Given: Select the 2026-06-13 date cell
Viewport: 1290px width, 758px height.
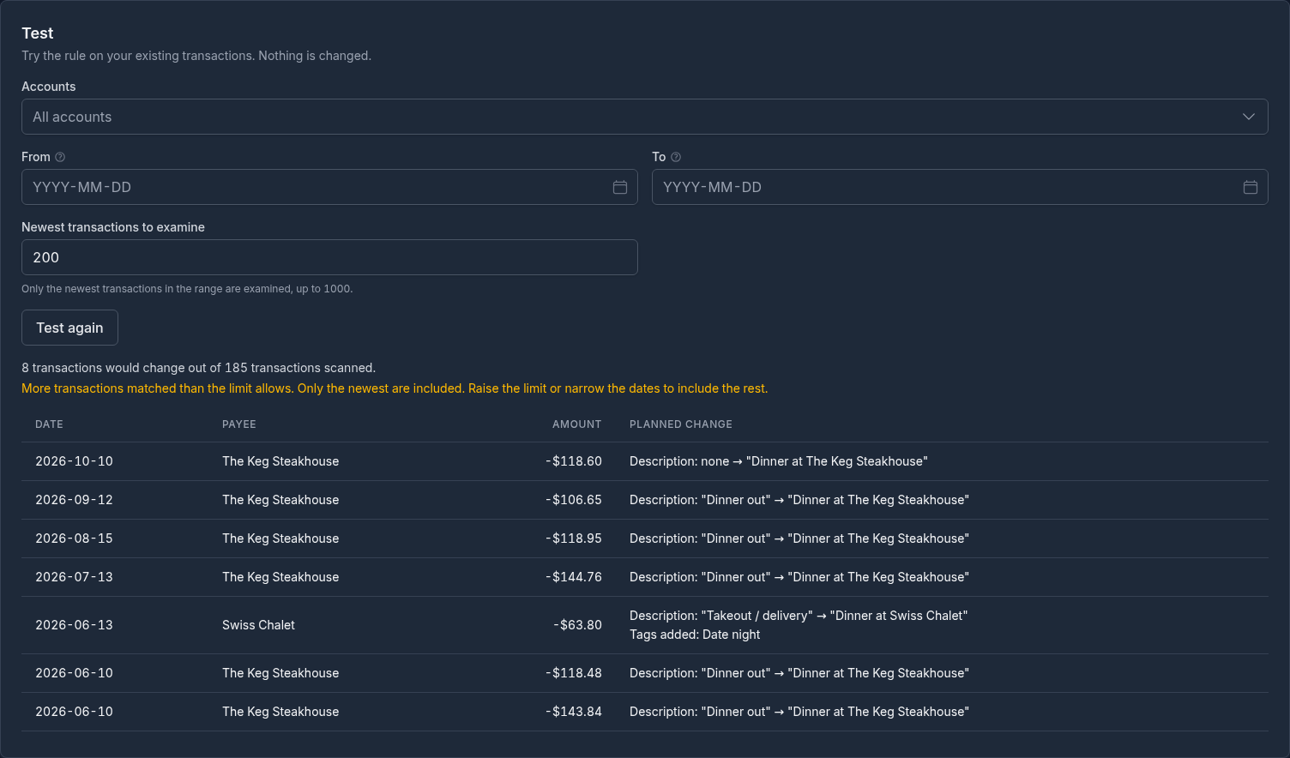Looking at the screenshot, I should (x=74, y=625).
